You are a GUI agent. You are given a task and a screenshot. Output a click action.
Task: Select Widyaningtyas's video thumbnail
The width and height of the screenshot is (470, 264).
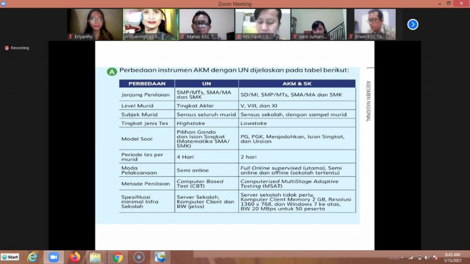pos(151,24)
